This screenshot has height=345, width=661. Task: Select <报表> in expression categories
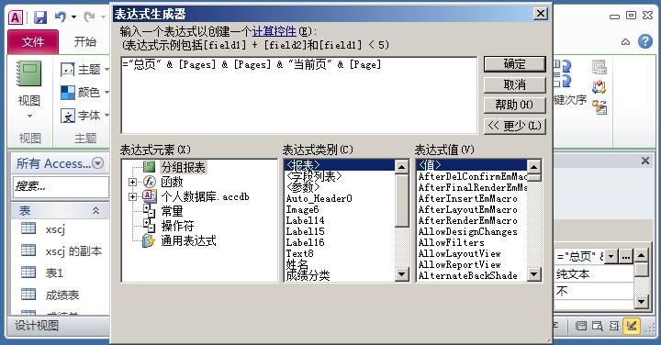(340, 165)
